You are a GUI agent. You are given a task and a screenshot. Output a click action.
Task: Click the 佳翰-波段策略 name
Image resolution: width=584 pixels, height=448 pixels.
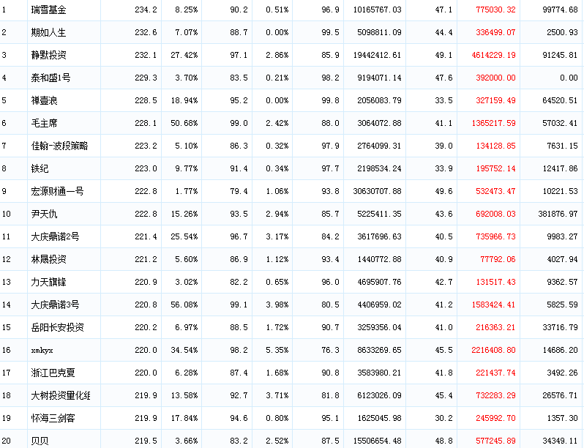click(x=59, y=146)
